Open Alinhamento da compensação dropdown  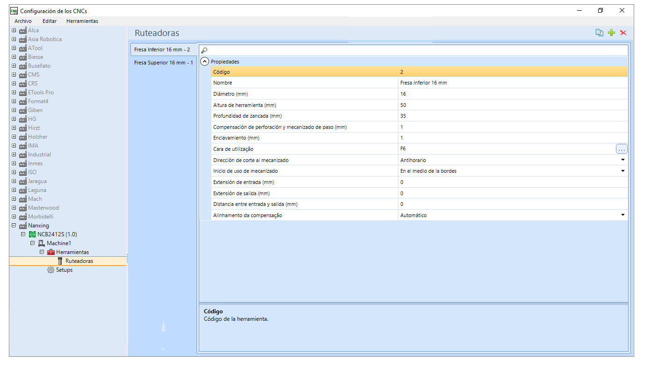pos(622,215)
